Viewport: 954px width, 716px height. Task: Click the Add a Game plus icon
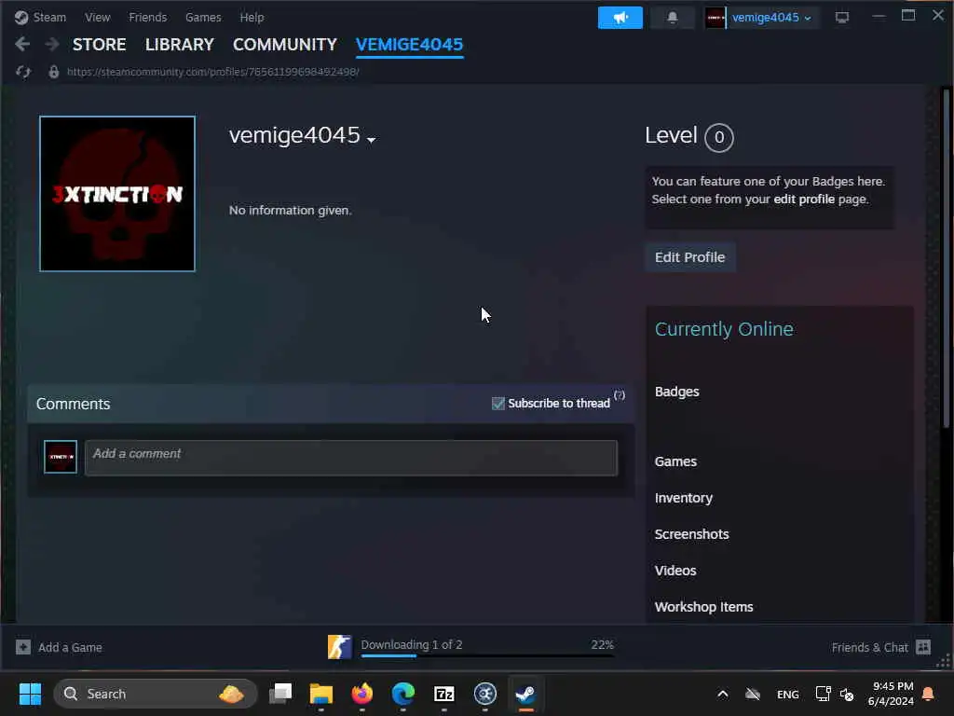(23, 647)
